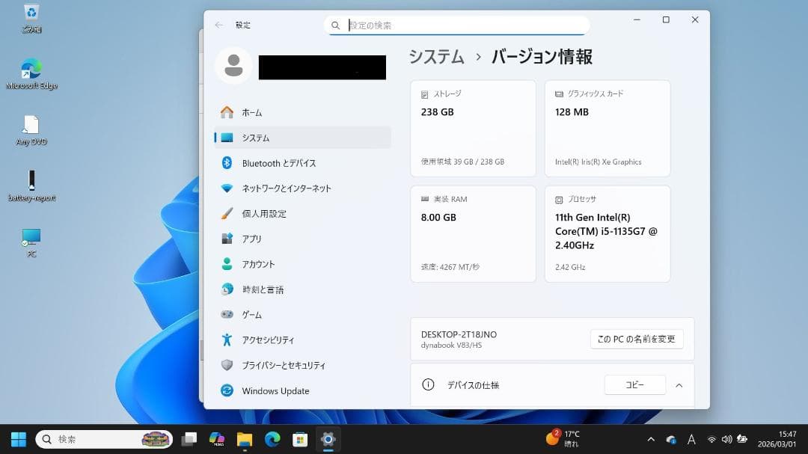Select the Any DVD desktop file

tap(31, 130)
